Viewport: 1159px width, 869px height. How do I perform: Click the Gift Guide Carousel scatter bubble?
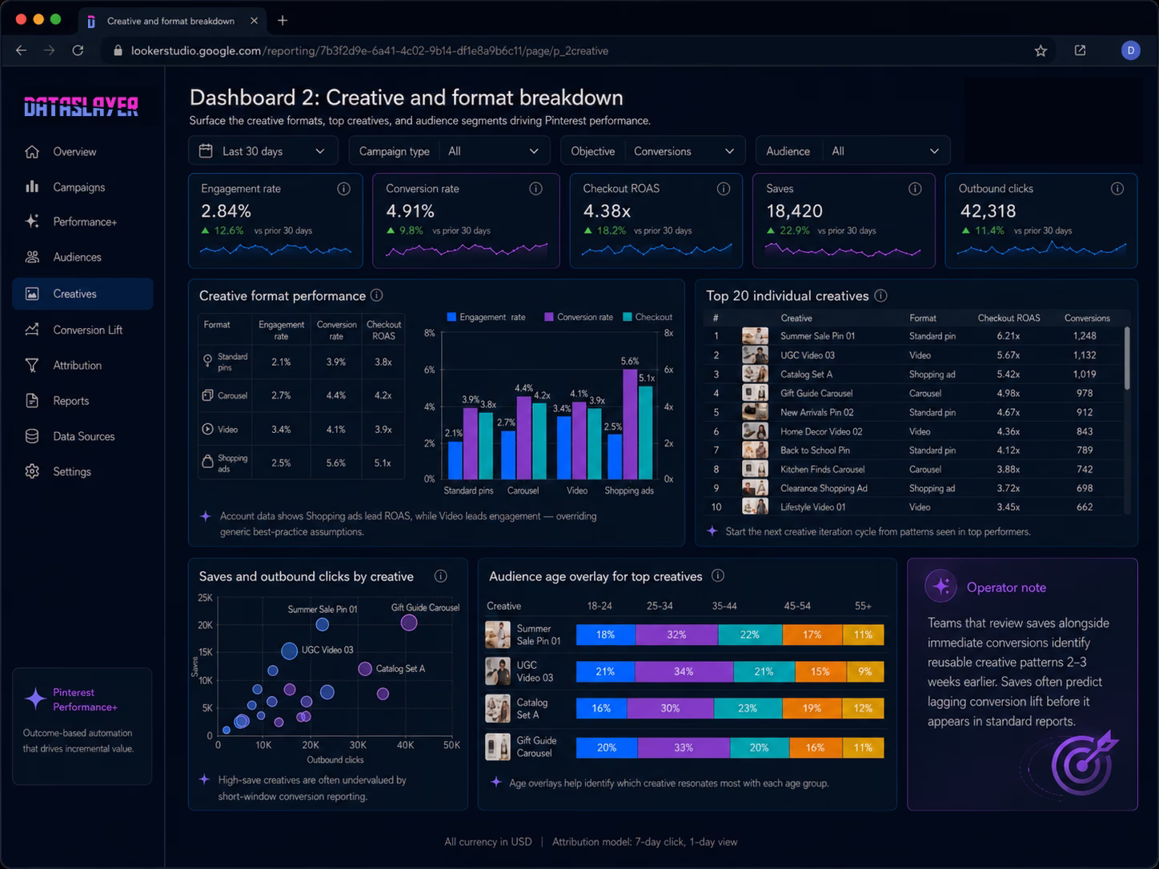409,623
